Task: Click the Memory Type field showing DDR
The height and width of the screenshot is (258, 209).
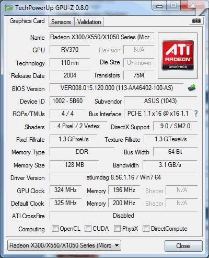Action: pos(82,152)
